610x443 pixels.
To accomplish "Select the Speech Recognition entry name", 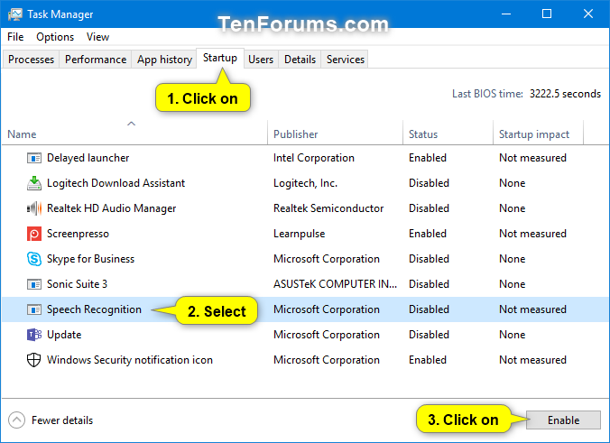I will point(94,309).
